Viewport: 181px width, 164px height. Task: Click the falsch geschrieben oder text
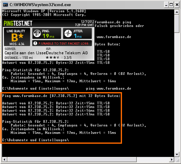119,26
